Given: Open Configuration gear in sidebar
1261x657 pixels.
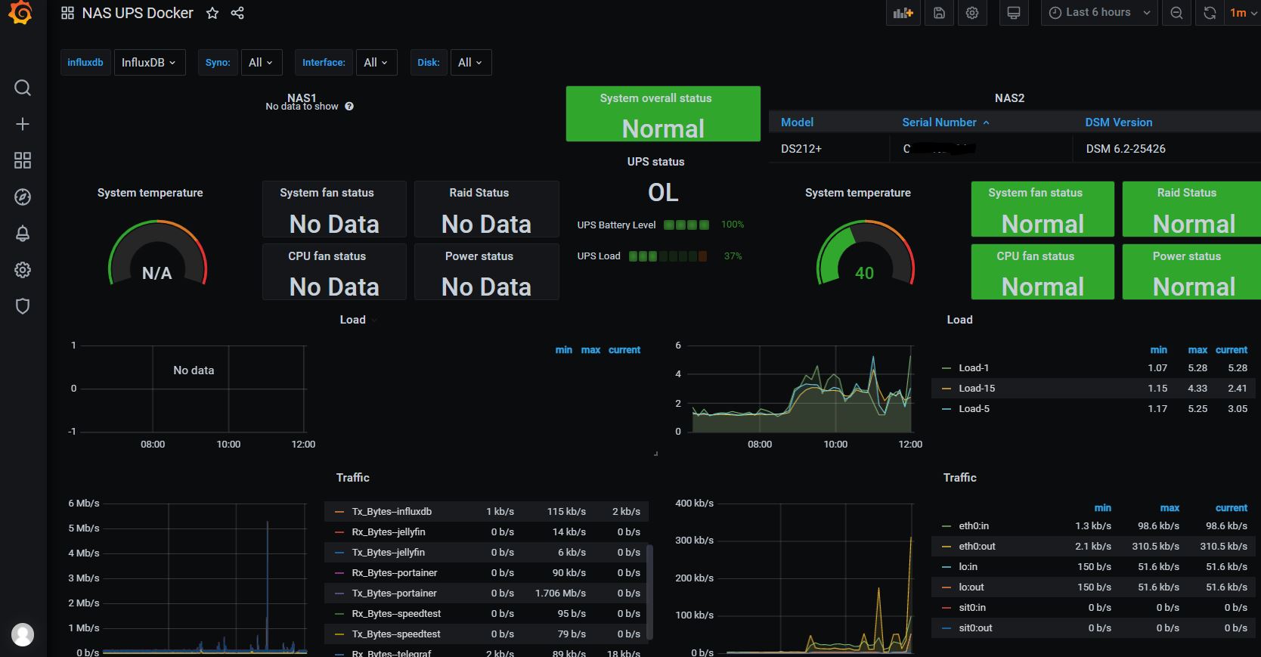Looking at the screenshot, I should pos(23,270).
